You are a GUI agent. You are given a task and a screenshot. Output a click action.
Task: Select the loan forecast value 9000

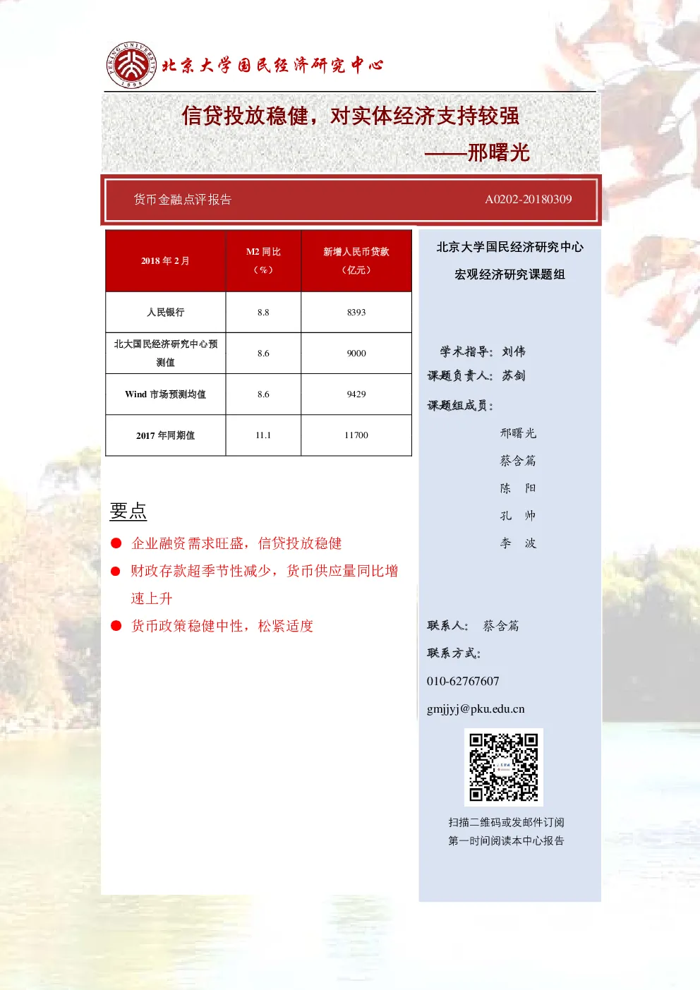356,353
